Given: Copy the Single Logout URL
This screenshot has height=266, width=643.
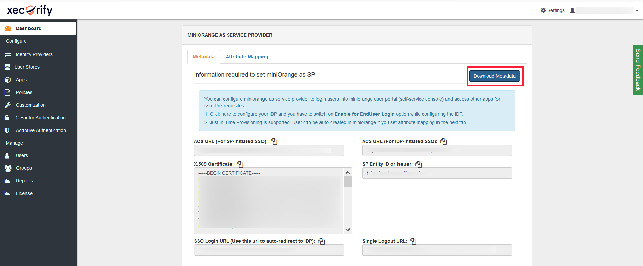Looking at the screenshot, I should point(413,241).
